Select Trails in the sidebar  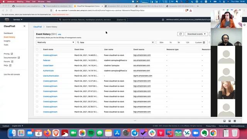(6, 45)
